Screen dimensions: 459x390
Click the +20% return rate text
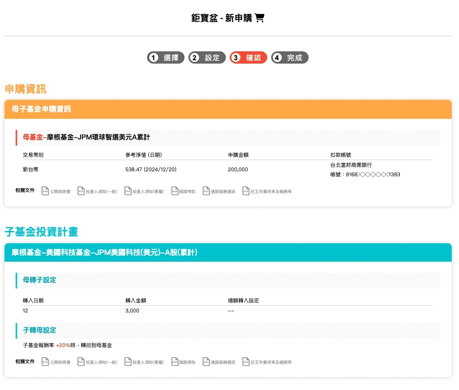[63, 345]
